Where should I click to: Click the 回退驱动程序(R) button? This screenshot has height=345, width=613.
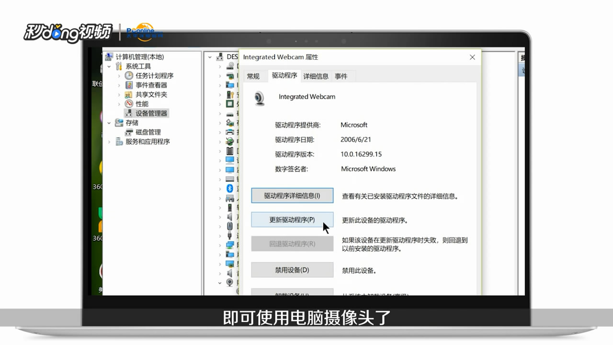[292, 244]
